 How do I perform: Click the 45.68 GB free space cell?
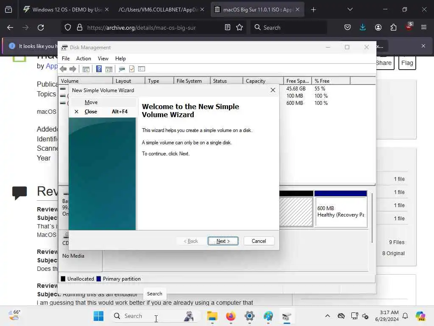296,89
